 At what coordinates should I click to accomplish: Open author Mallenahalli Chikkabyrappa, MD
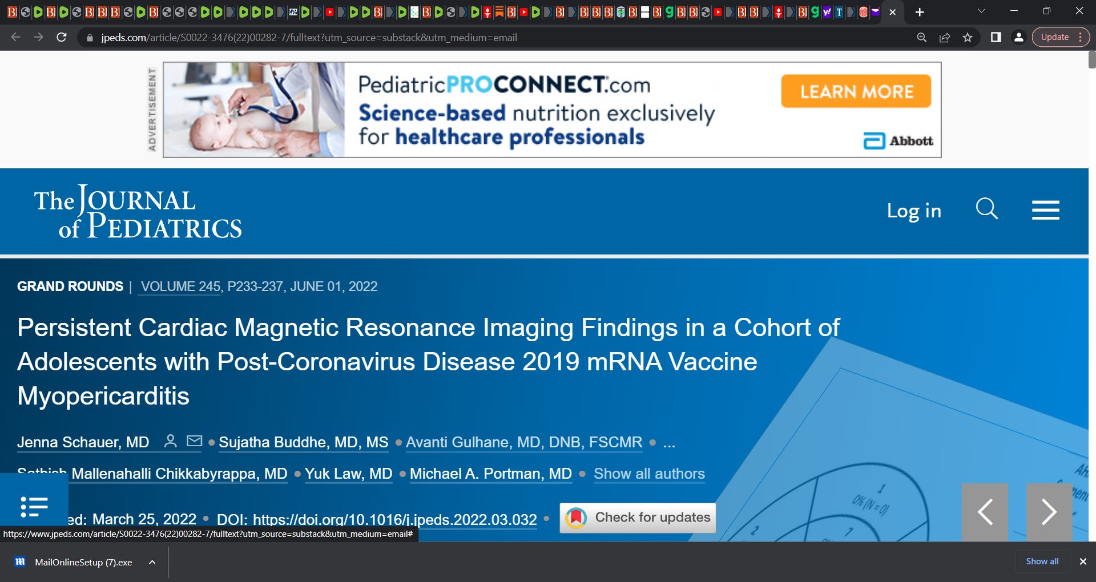click(179, 474)
